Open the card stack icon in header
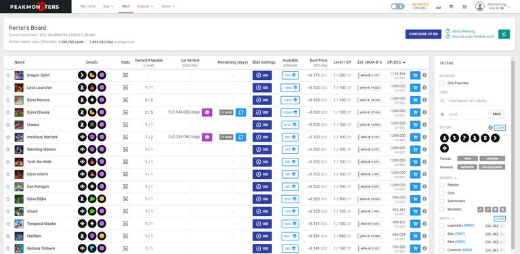The width and height of the screenshot is (520, 254). pyautogui.click(x=451, y=6)
